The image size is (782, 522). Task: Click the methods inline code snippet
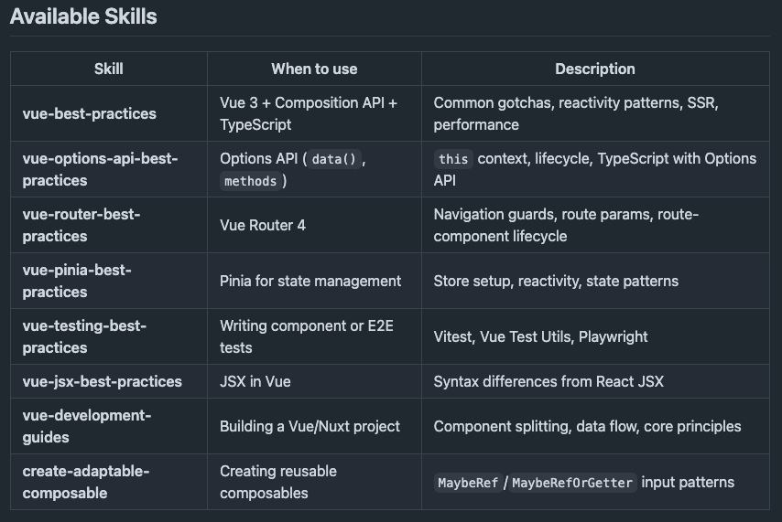point(250,181)
